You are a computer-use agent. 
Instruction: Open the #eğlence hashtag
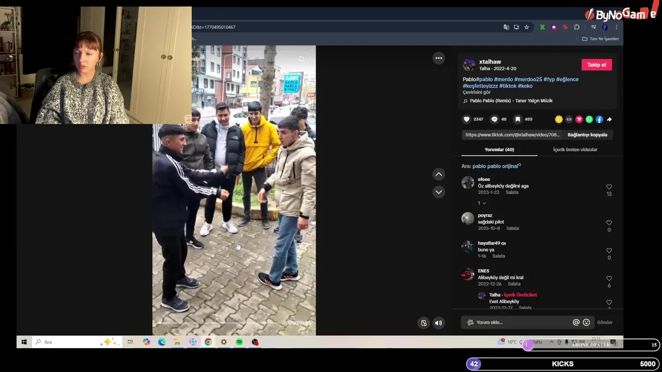click(x=567, y=80)
